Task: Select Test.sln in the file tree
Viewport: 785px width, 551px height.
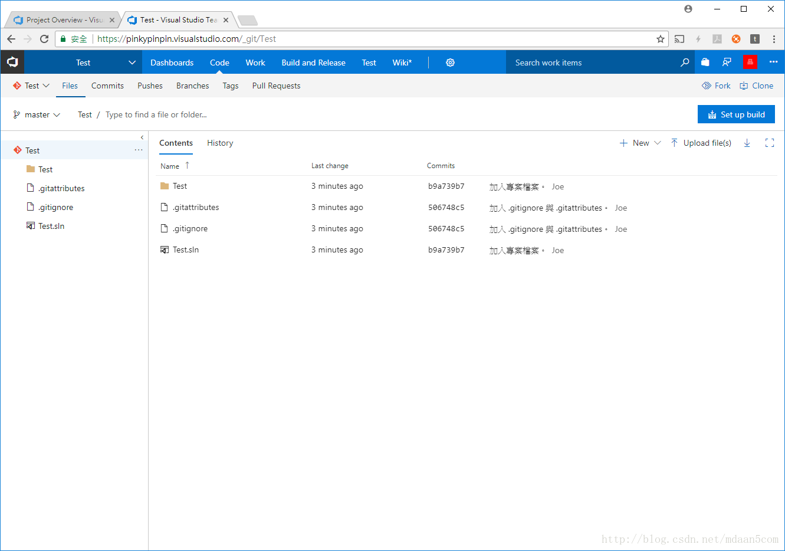Action: (x=51, y=226)
